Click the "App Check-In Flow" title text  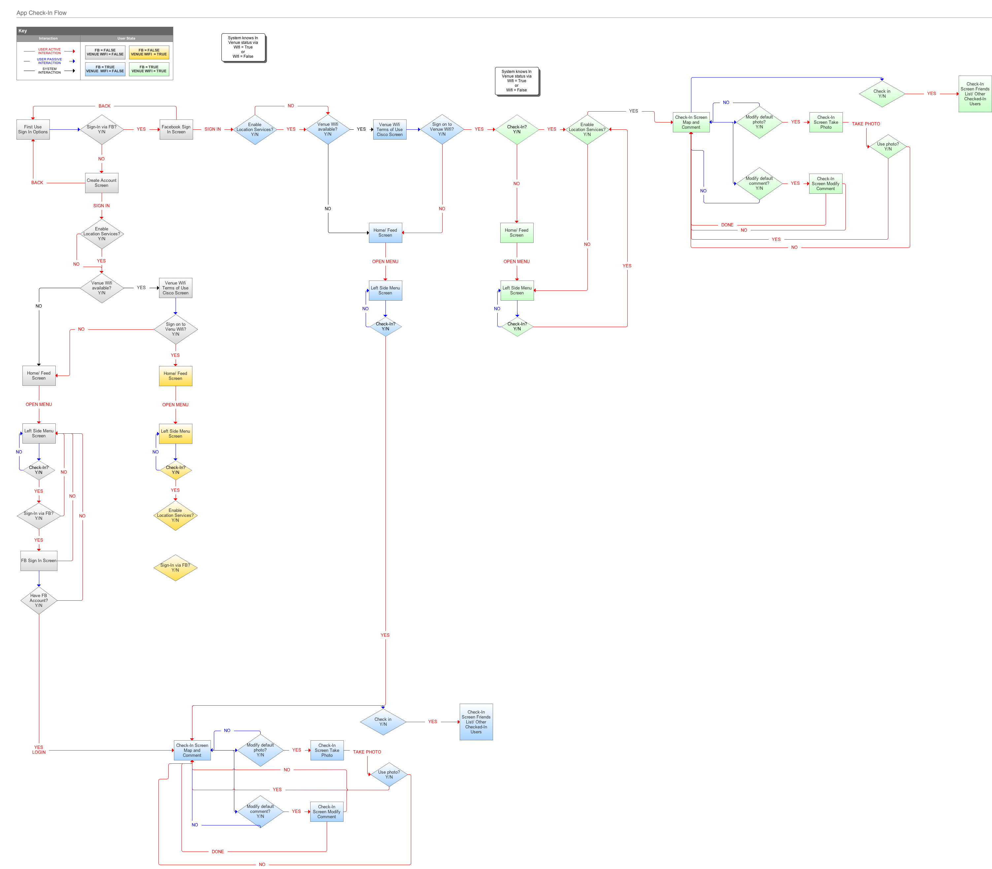pyautogui.click(x=41, y=13)
